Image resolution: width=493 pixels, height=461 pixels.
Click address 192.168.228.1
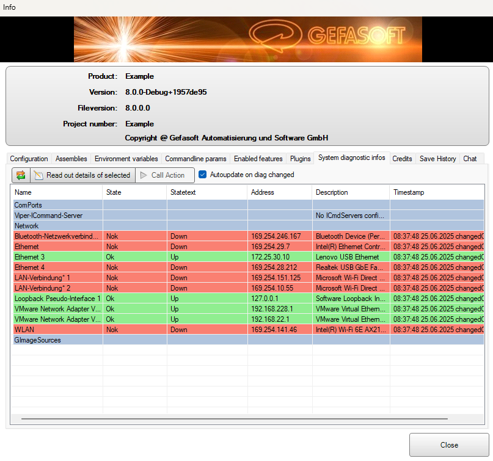(272, 308)
